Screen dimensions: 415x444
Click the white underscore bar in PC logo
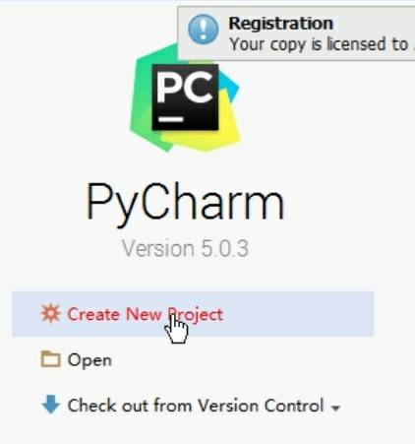171,119
